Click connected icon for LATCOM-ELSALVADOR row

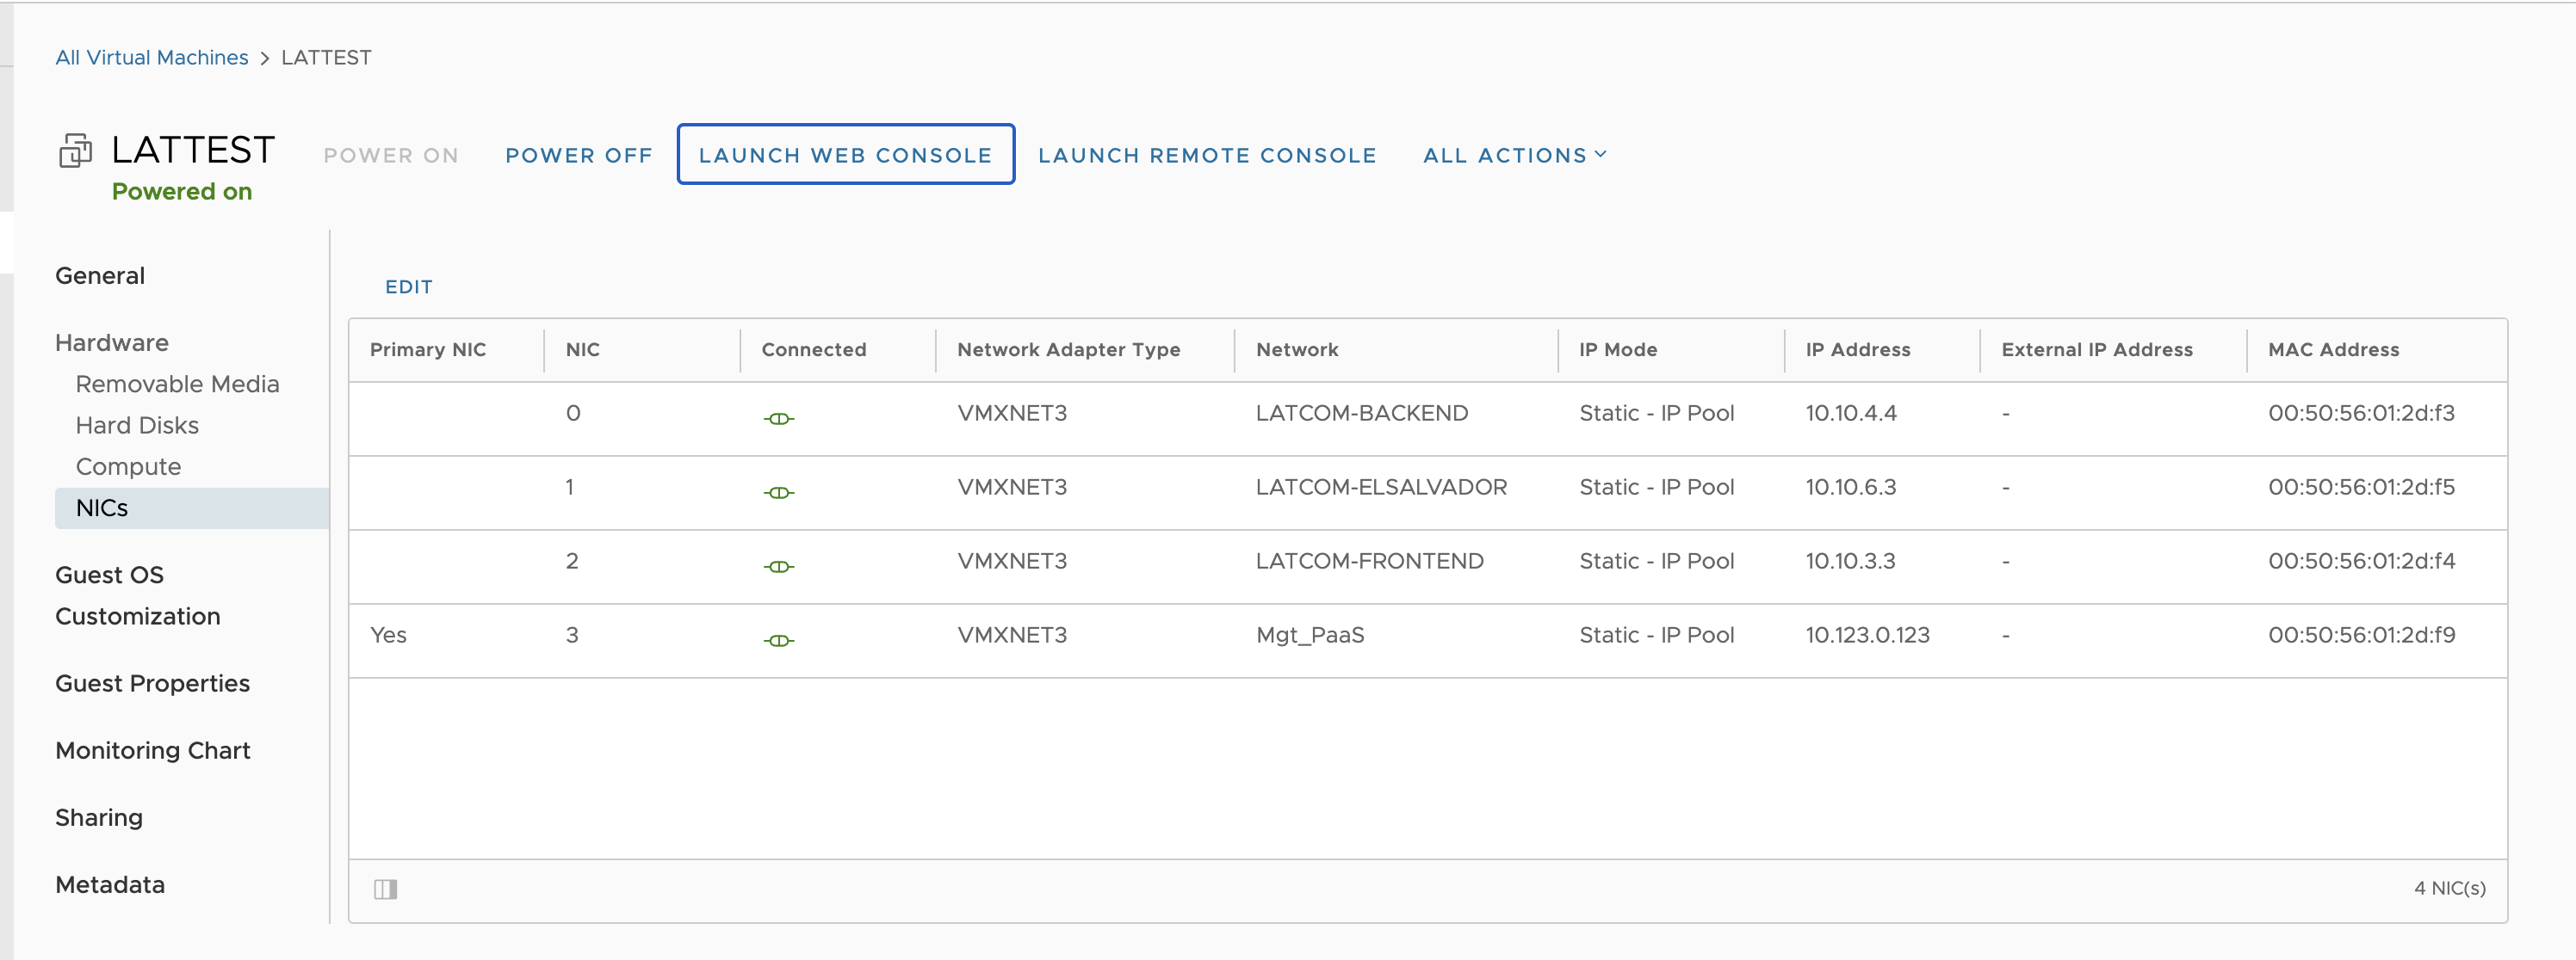pyautogui.click(x=779, y=493)
